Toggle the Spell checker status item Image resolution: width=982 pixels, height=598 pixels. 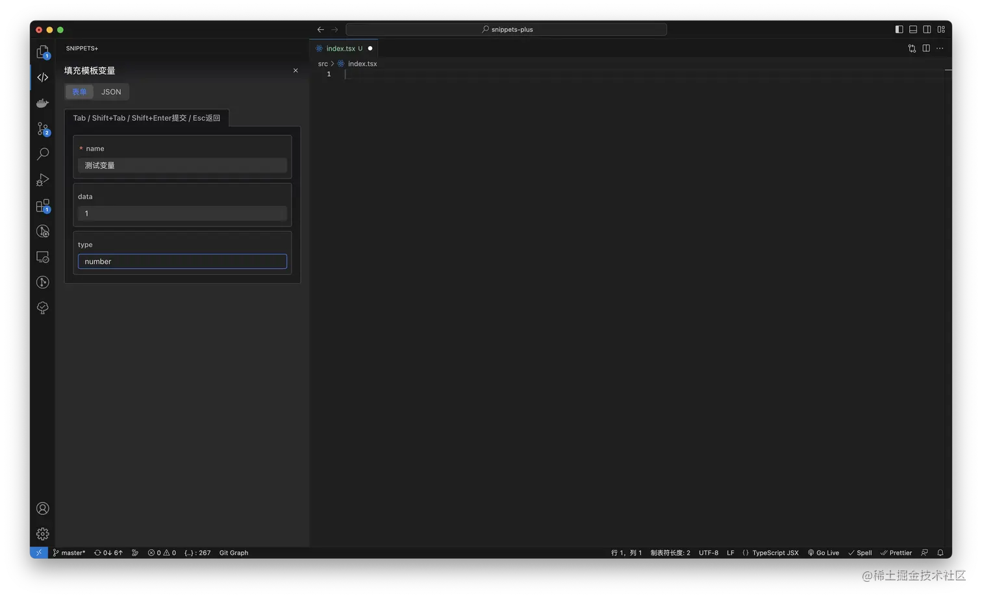click(860, 553)
